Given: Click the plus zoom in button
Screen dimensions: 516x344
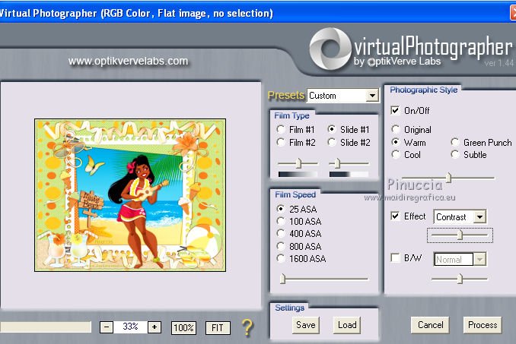Looking at the screenshot, I should pos(154,327).
